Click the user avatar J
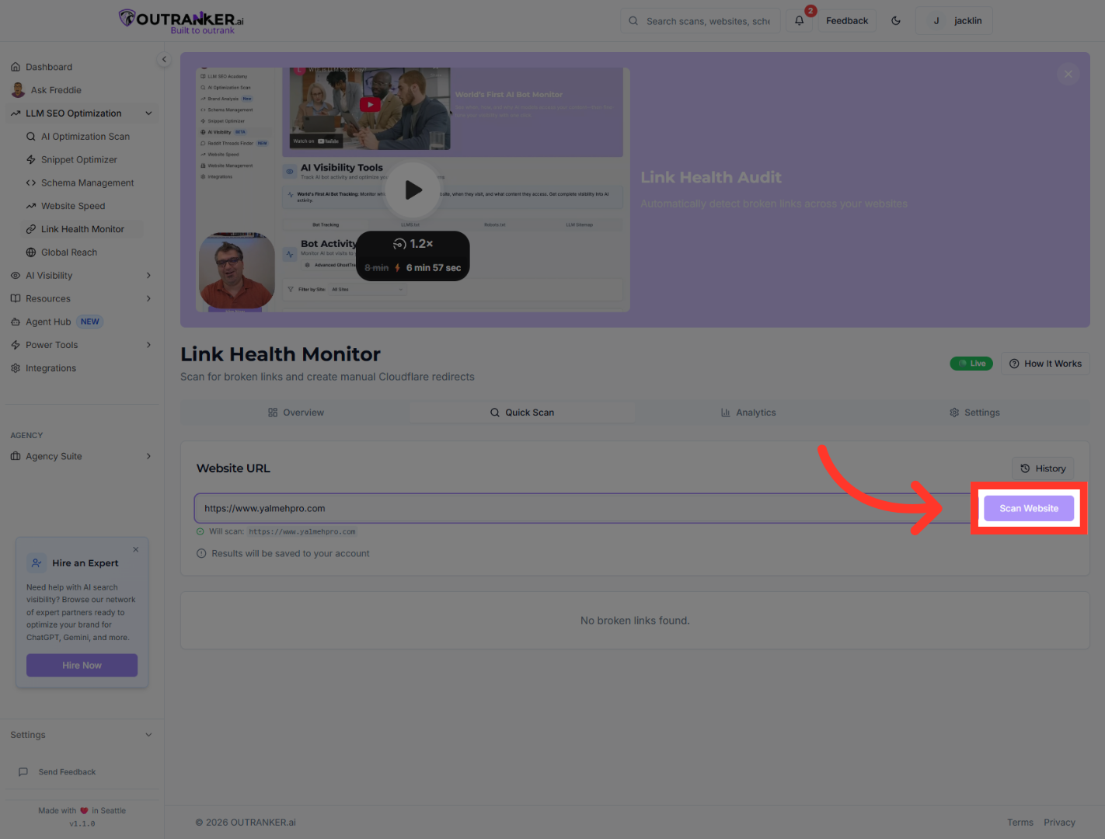The height and width of the screenshot is (839, 1105). pyautogui.click(x=936, y=21)
